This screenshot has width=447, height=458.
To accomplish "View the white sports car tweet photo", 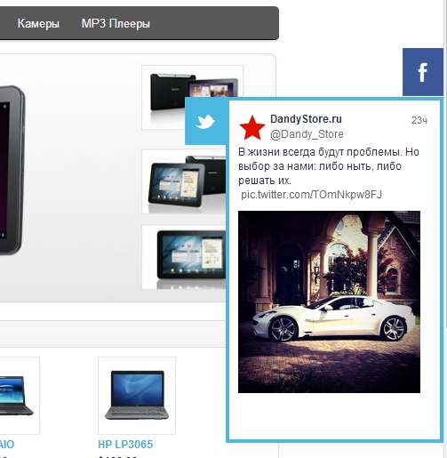I will point(329,301).
